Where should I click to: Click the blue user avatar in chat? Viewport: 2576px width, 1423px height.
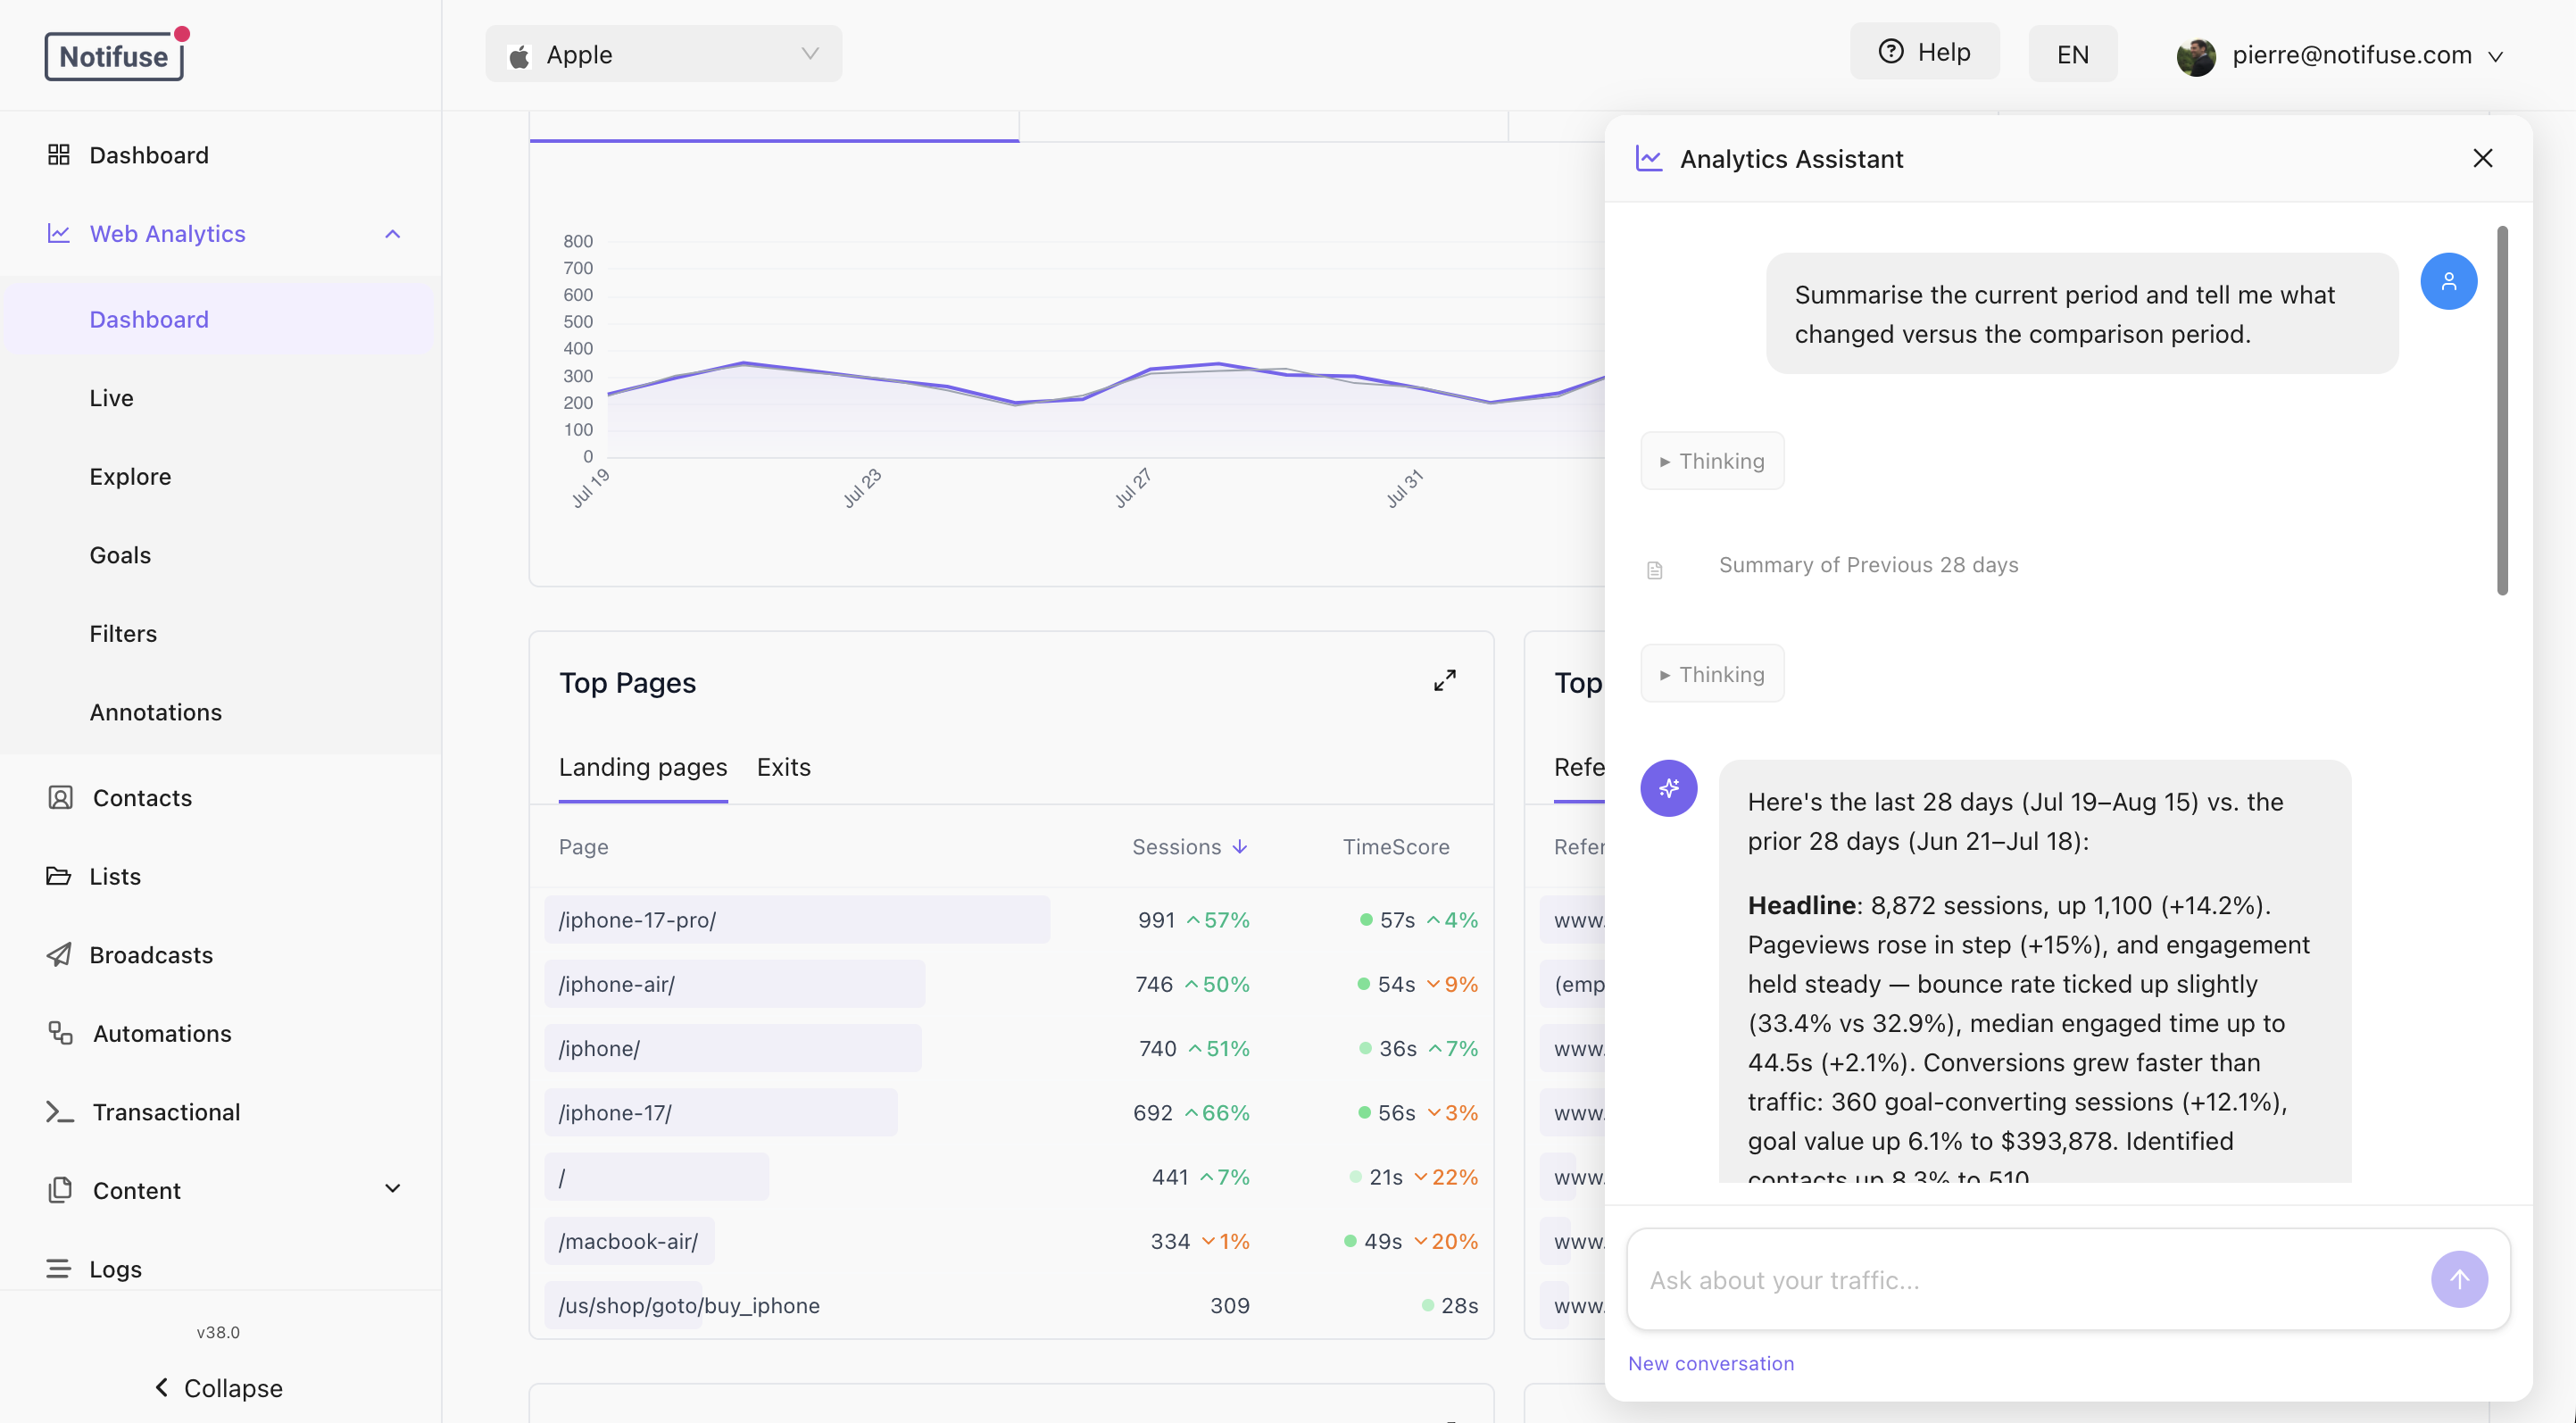(2448, 281)
